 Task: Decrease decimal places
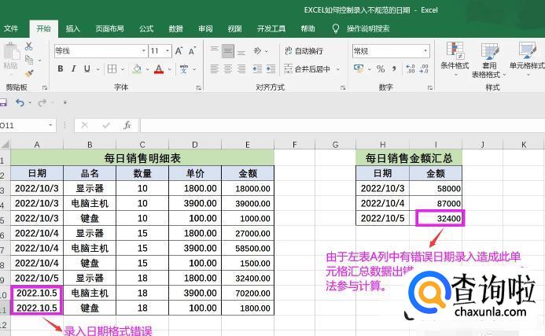coord(424,69)
